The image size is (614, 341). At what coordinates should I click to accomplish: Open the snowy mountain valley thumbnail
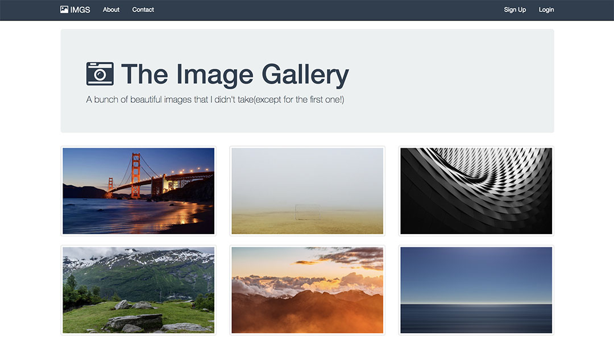click(138, 290)
